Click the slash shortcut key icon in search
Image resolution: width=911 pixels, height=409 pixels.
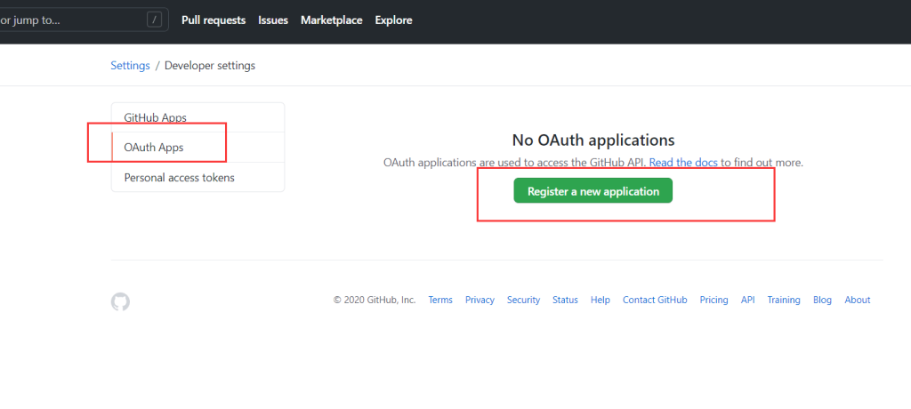[x=155, y=20]
